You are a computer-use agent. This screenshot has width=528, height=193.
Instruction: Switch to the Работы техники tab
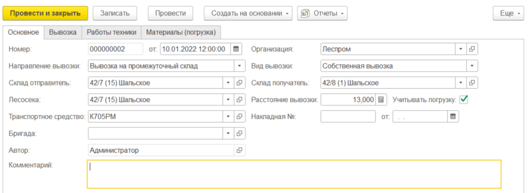tap(111, 33)
